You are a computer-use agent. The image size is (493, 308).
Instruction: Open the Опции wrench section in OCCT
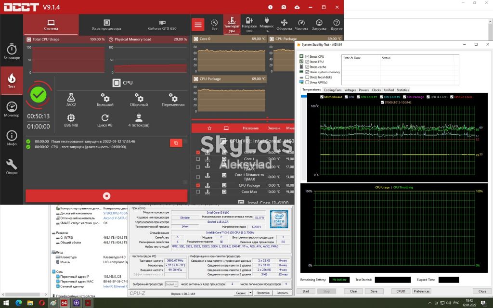click(x=12, y=167)
